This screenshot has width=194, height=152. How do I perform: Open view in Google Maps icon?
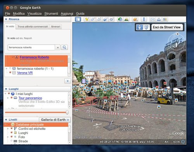click(165, 19)
